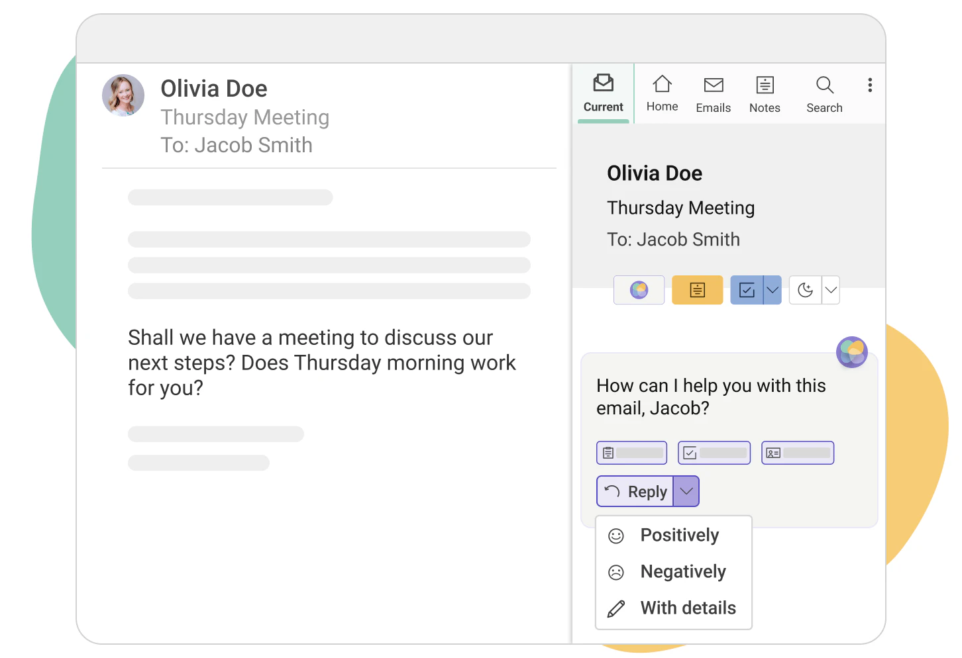Click the contact card suggestion chip
962x658 pixels.
coord(797,453)
